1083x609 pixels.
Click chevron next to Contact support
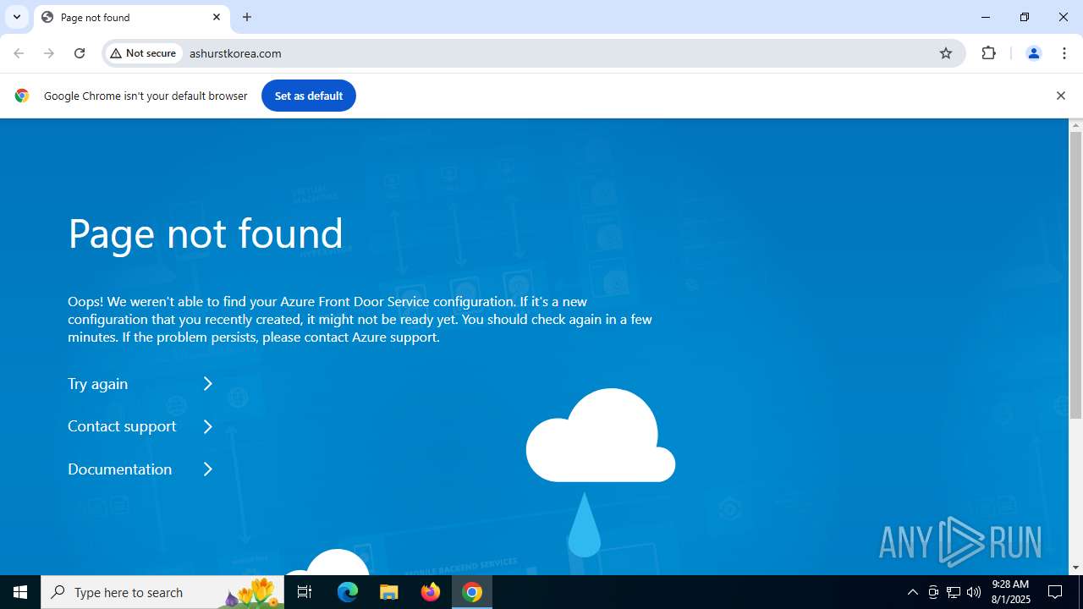[208, 426]
